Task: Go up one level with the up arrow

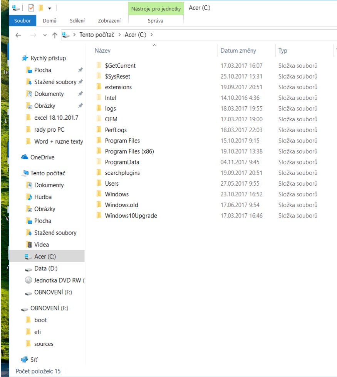Action: [55, 35]
